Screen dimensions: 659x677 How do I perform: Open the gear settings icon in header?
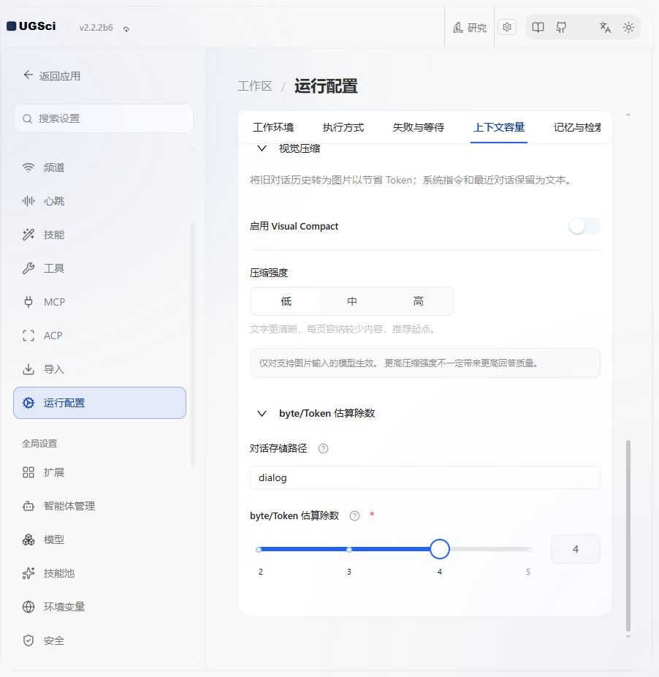pos(507,27)
